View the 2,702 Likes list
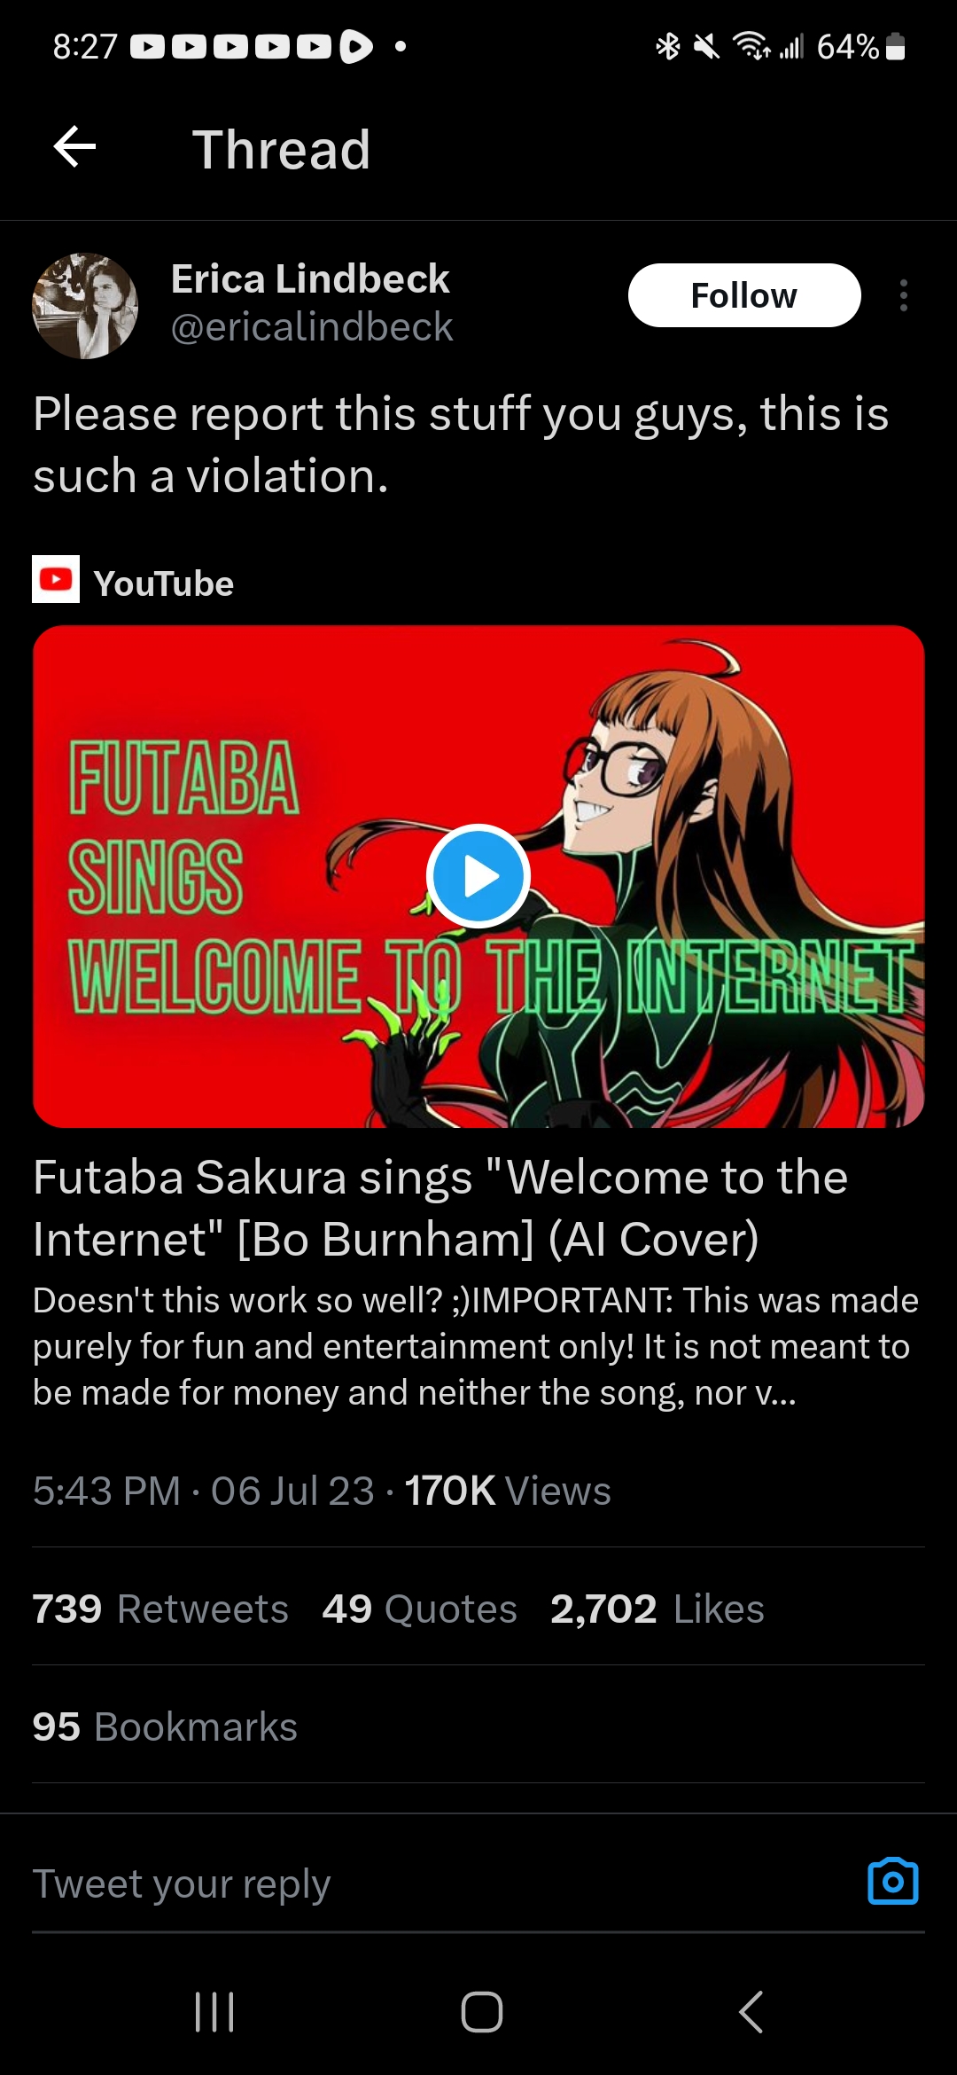Screen dimensions: 957x2075 (x=657, y=1609)
